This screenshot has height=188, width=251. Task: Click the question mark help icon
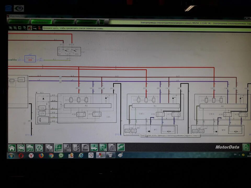(25, 28)
